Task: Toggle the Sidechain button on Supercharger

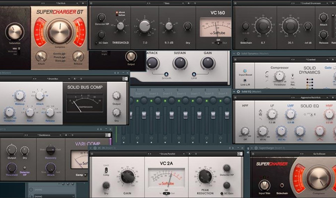Action: tap(282, 186)
